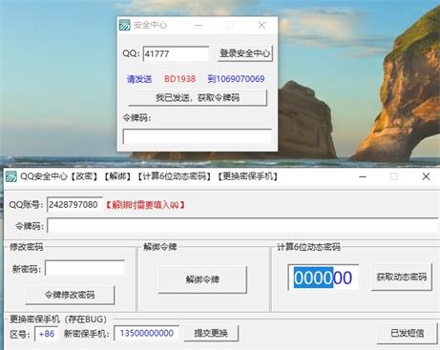This screenshot has width=440, height=350.
Task: Click the 登录安全中心 button
Action: (x=244, y=53)
